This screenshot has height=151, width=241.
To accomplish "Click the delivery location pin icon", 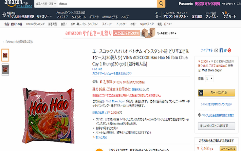I will [x=4, y=15].
